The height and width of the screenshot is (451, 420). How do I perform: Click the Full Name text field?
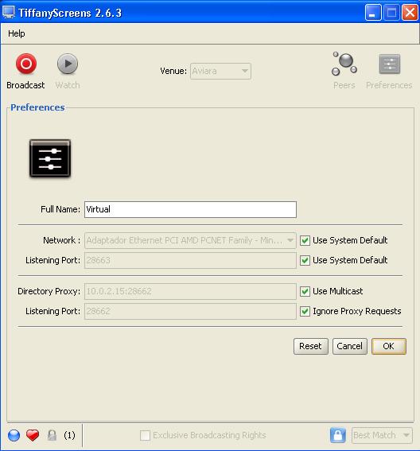[x=190, y=209]
